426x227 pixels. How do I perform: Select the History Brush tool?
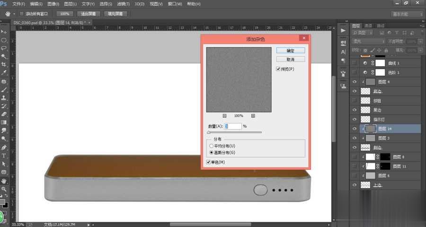tap(4, 106)
